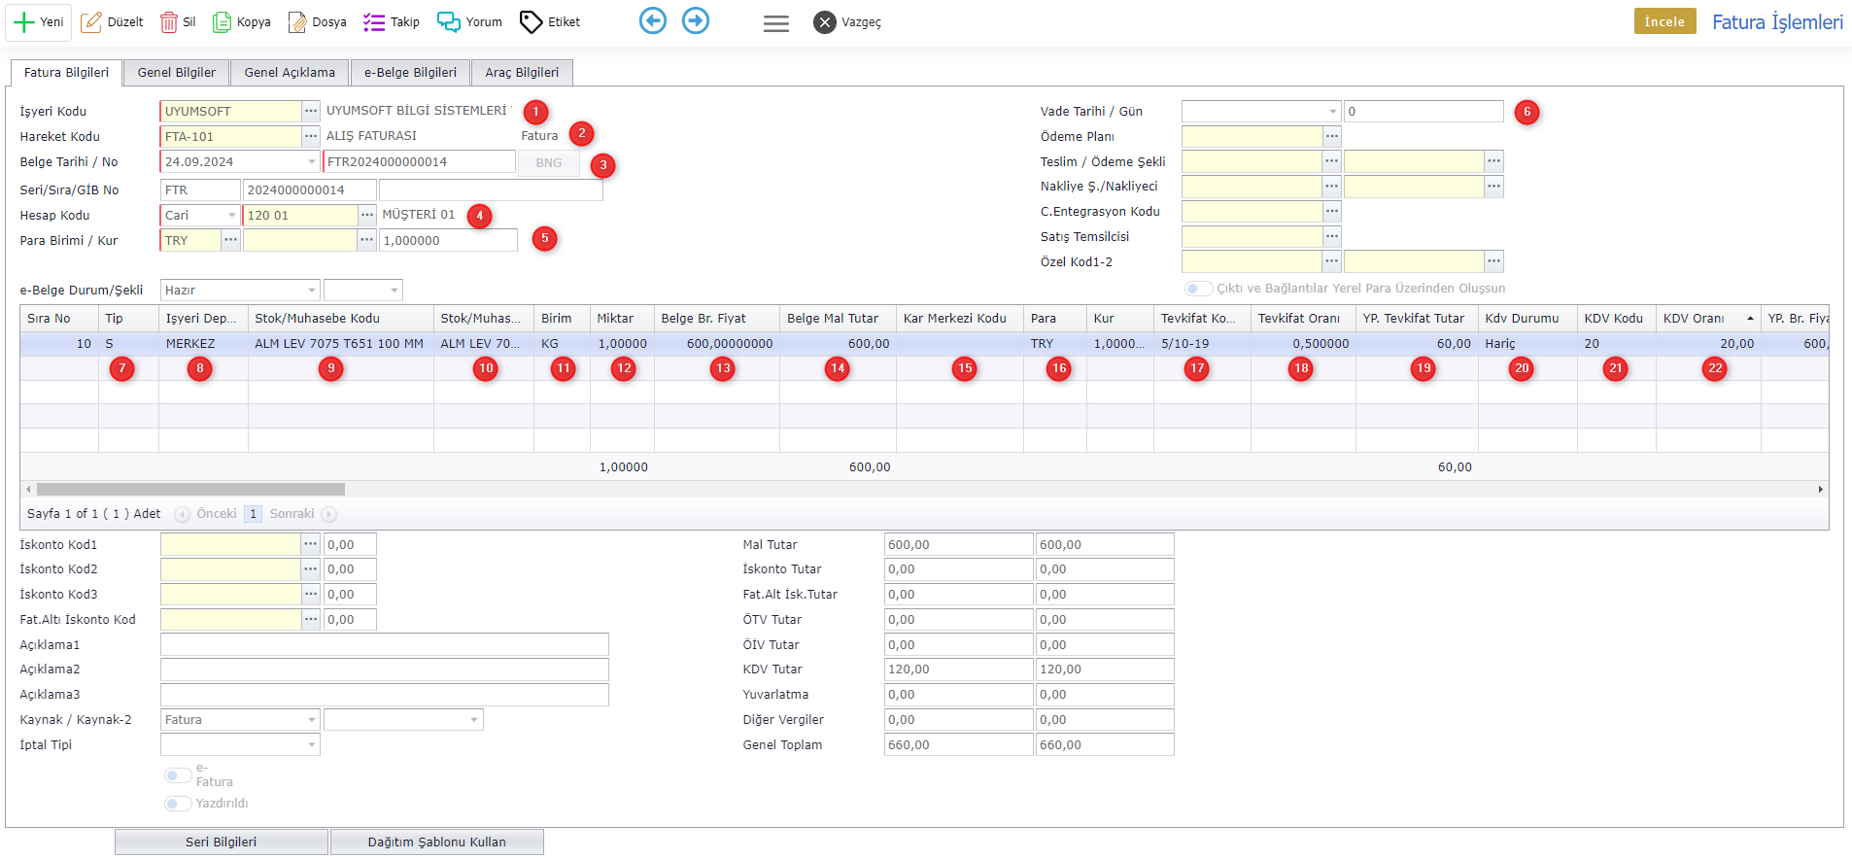Click the BNG button
This screenshot has width=1852, height=859.
[549, 163]
